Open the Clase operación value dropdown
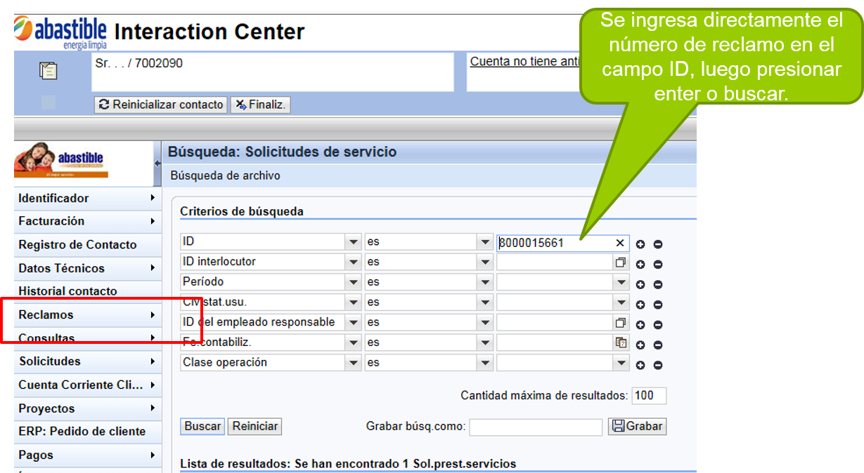The height and width of the screenshot is (473, 864). coord(621,363)
